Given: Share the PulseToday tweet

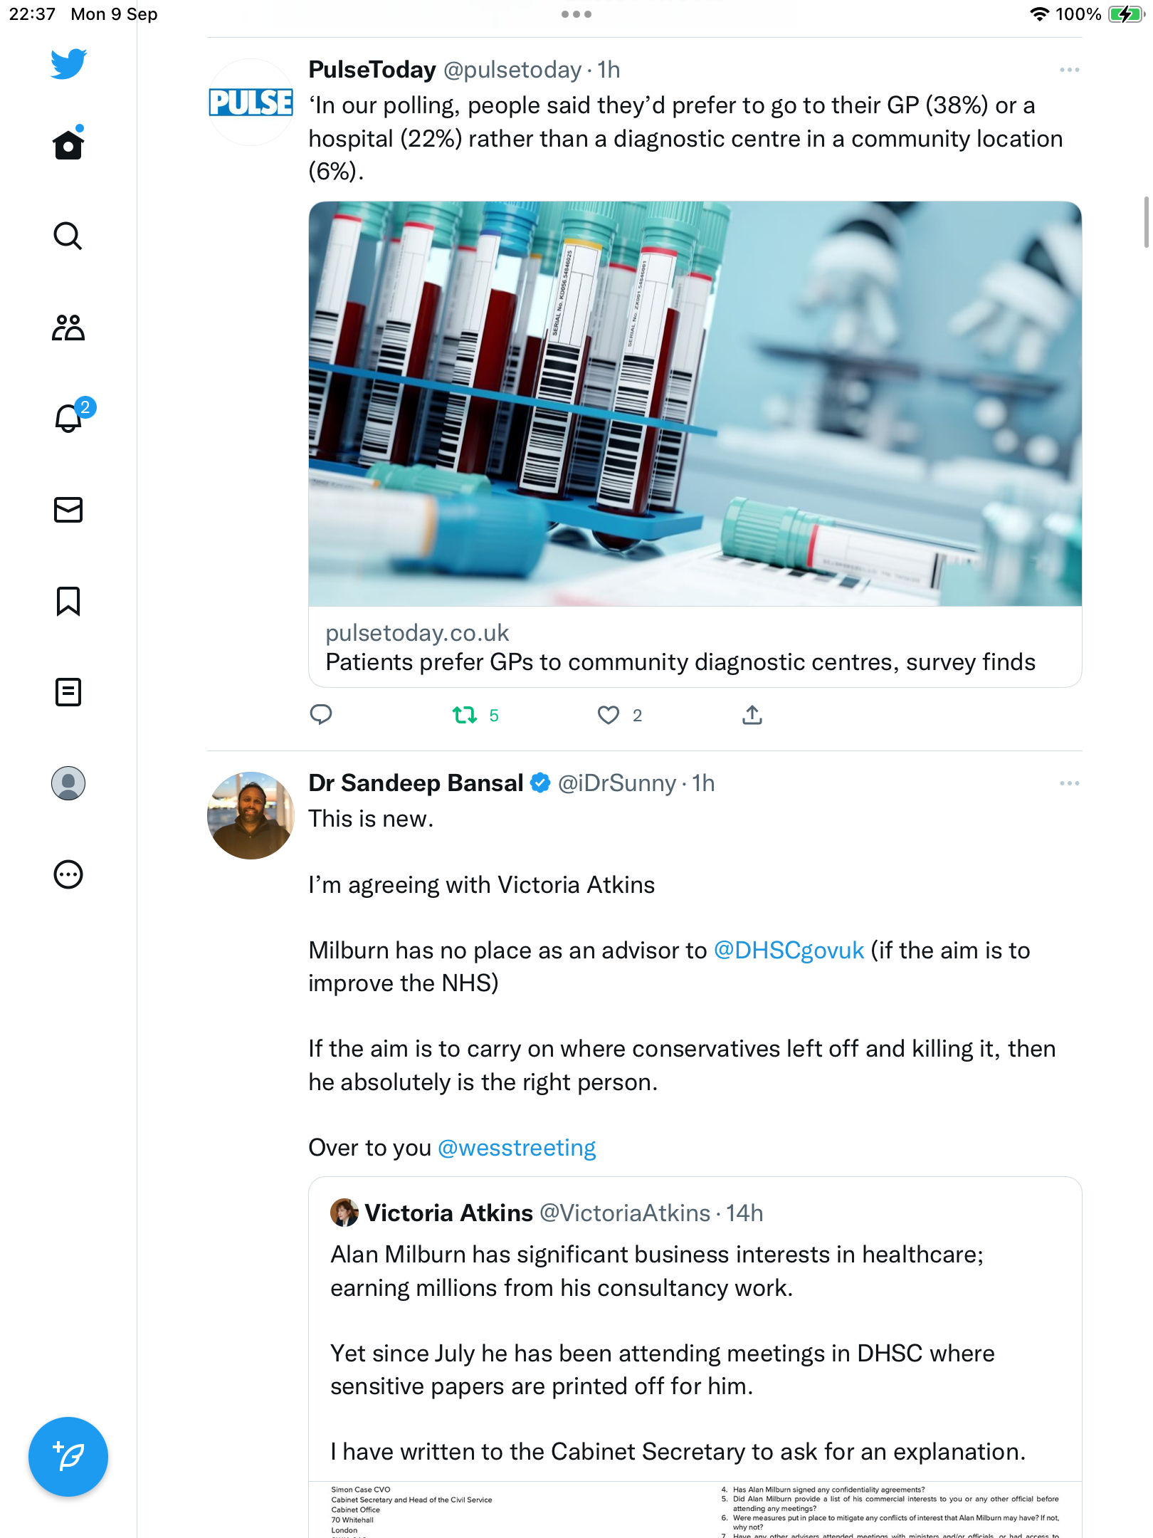Looking at the screenshot, I should click(x=752, y=715).
